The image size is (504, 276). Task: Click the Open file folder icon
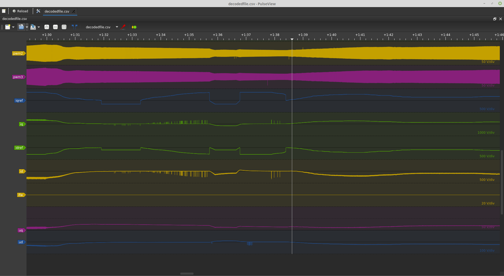coord(21,27)
